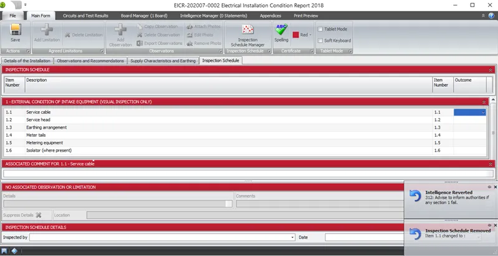Image resolution: width=498 pixels, height=256 pixels.
Task: Open the Red certificate color dropdown
Action: tap(311, 35)
